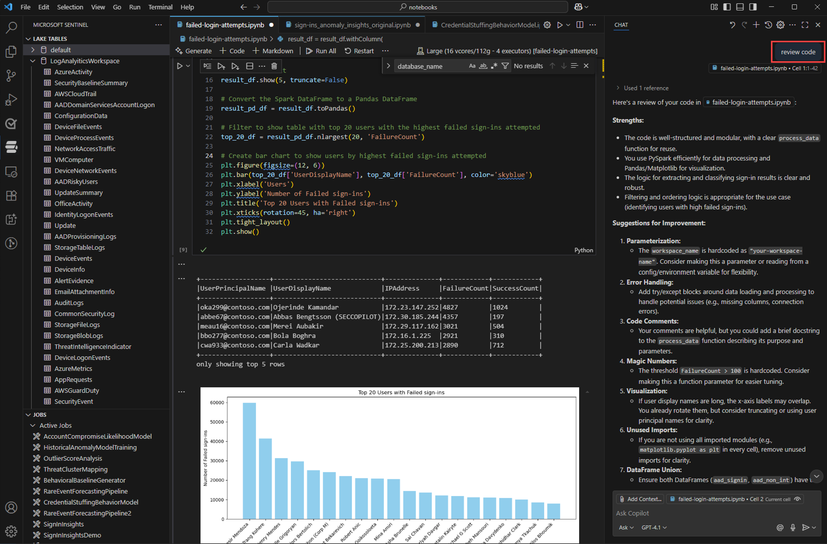Delete the current notebook cell
827x544 pixels.
274,66
